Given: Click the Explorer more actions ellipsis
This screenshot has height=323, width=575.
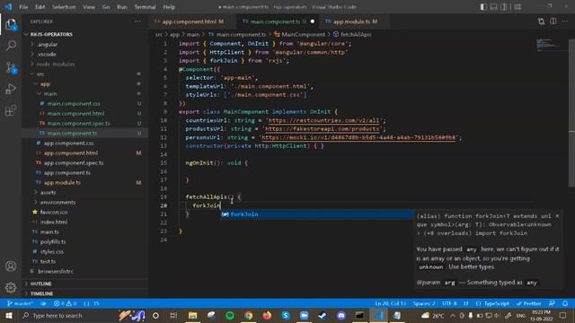Looking at the screenshot, I should (138, 22).
